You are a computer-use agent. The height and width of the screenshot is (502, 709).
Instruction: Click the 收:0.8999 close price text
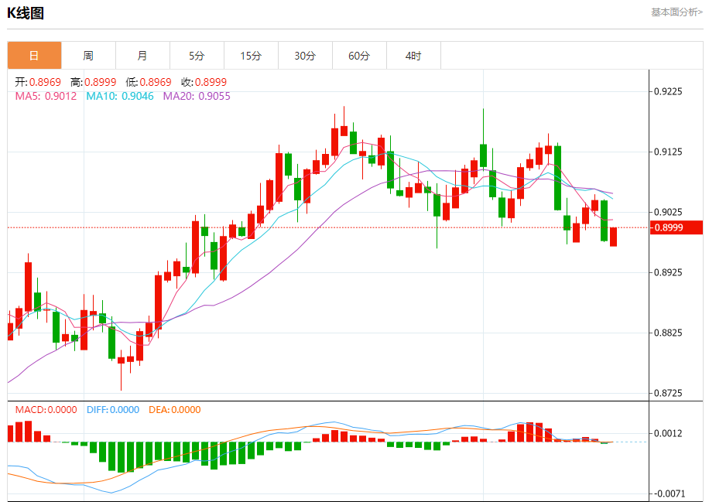[x=204, y=82]
